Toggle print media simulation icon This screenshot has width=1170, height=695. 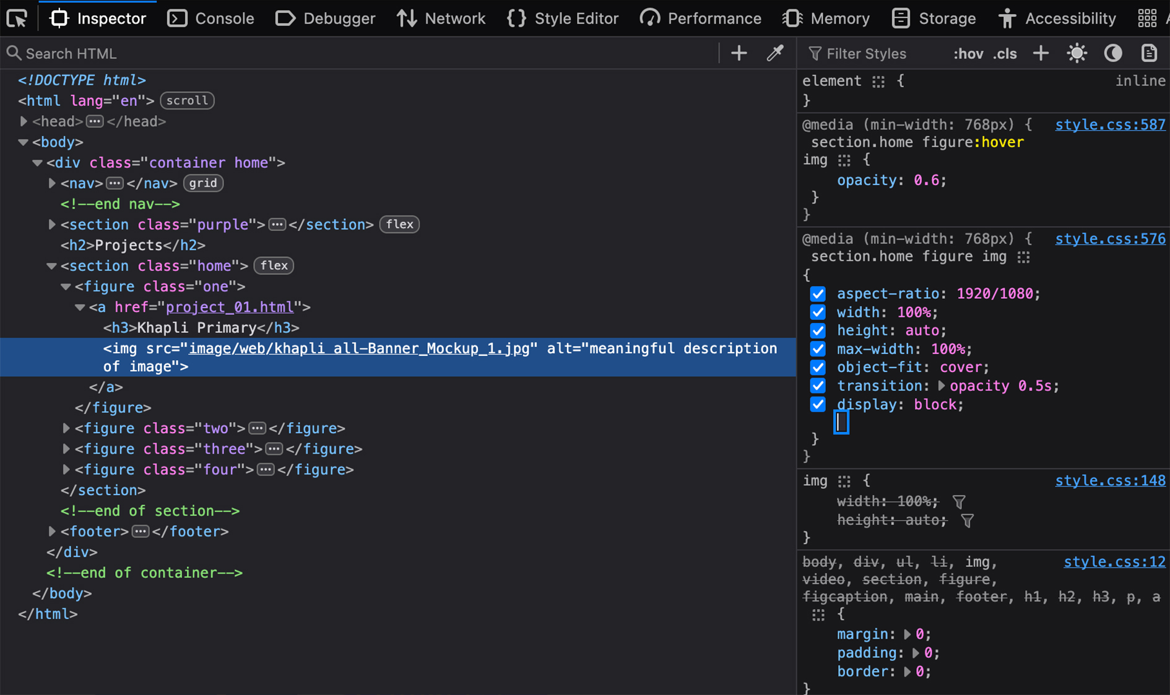pos(1149,53)
